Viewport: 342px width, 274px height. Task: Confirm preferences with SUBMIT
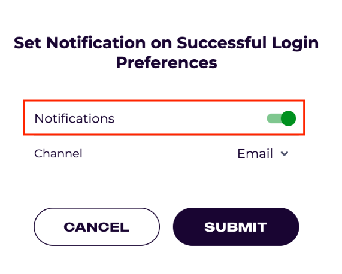point(236,227)
